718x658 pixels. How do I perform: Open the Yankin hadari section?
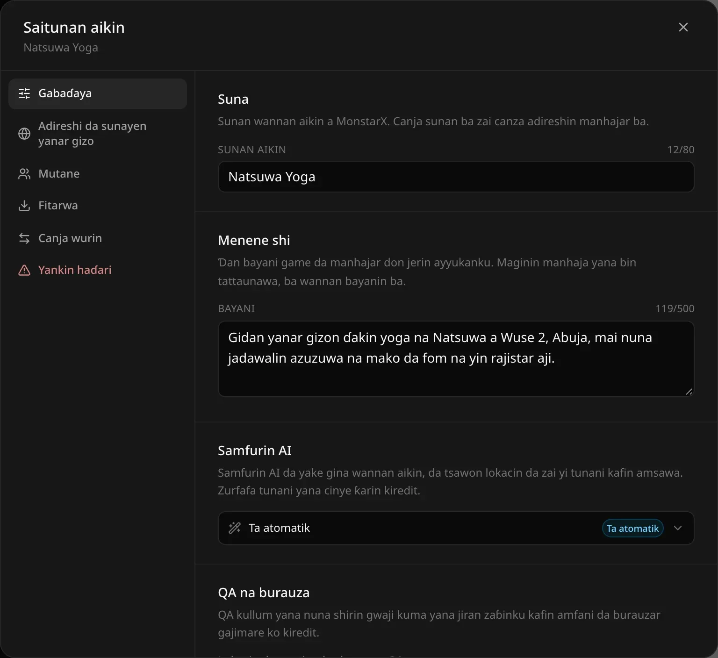(98, 270)
